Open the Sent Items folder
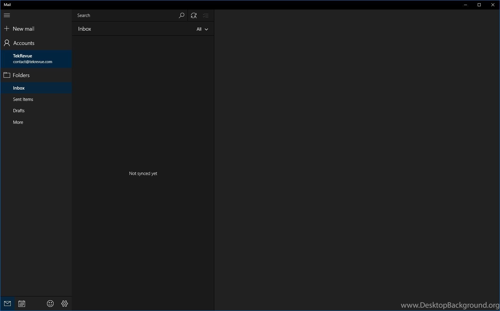 tap(36, 99)
